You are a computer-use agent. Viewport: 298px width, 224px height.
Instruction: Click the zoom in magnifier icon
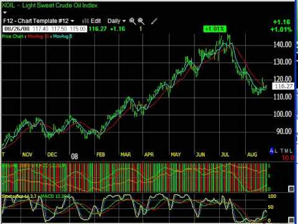click(x=132, y=21)
